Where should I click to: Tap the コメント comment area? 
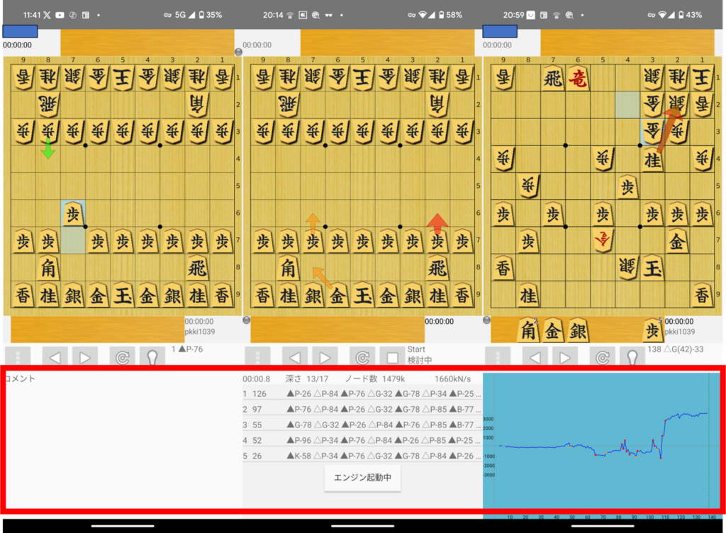(x=121, y=439)
